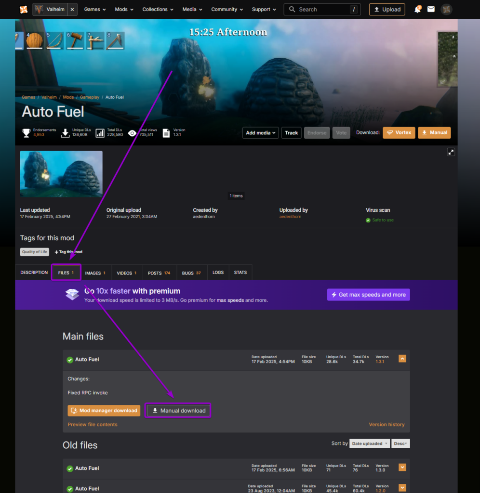480x493 pixels.
Task: Open the Version history link
Action: 387,425
